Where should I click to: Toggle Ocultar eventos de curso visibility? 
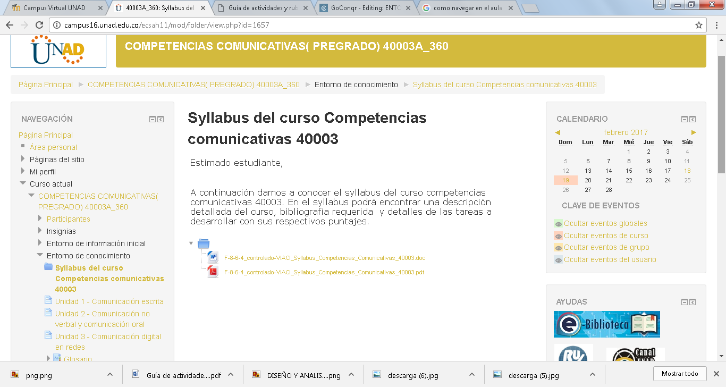click(x=558, y=236)
